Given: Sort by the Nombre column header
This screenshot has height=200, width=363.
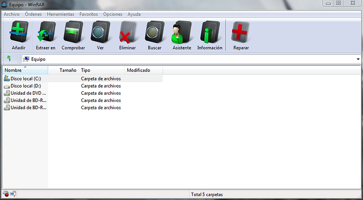Looking at the screenshot, I should tap(25, 70).
